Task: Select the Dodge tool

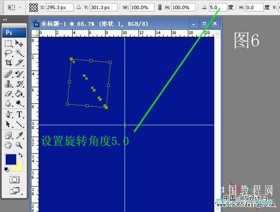Action: point(19,103)
